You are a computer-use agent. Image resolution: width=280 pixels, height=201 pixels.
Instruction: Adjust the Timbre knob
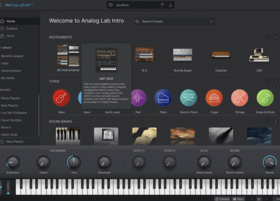(43, 162)
